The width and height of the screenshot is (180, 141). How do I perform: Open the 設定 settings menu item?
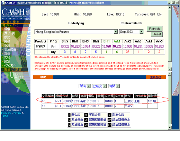pos(7,61)
